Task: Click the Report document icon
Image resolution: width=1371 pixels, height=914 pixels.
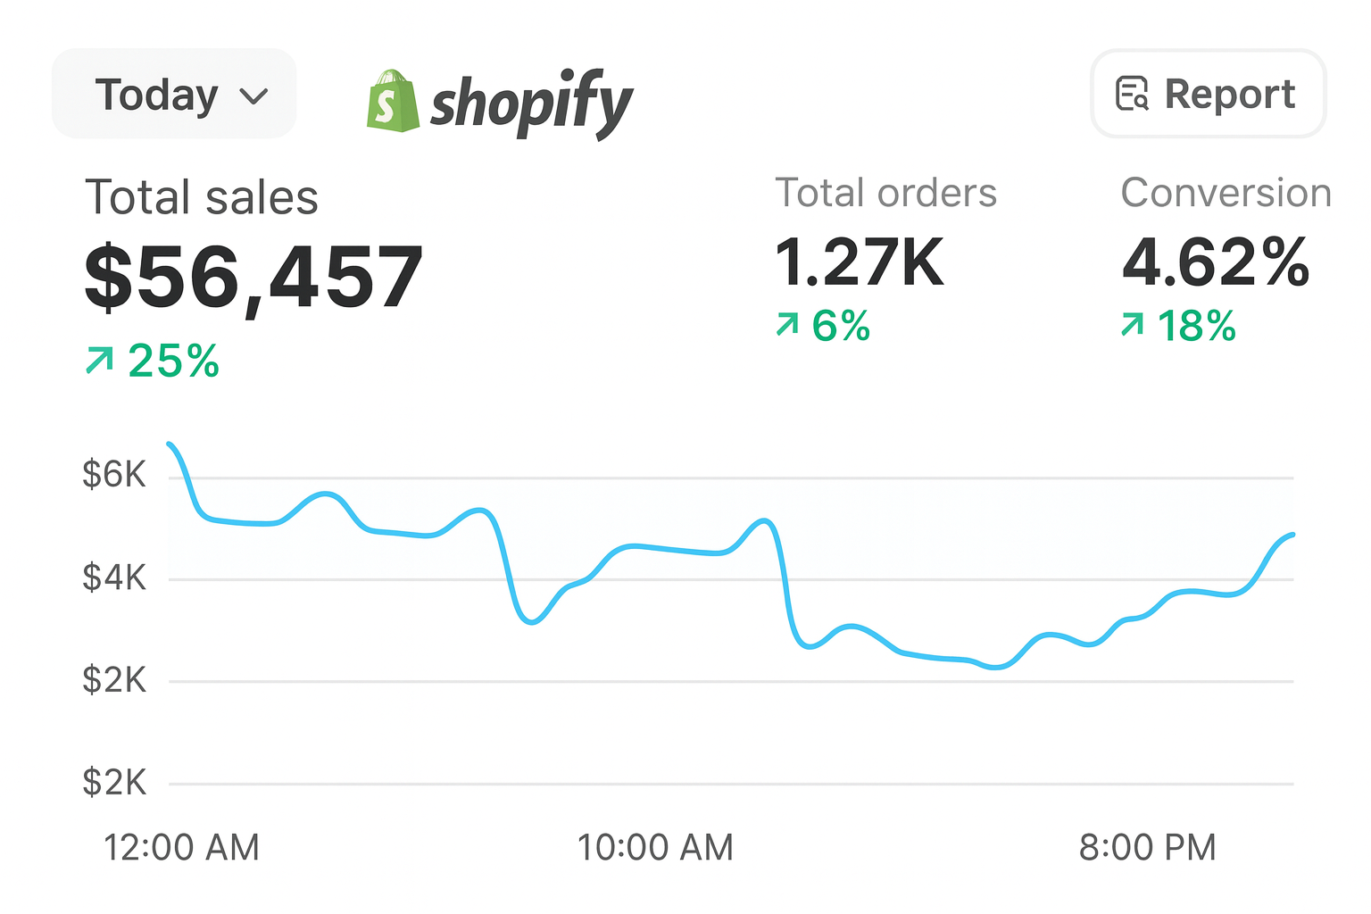Action: [1132, 93]
